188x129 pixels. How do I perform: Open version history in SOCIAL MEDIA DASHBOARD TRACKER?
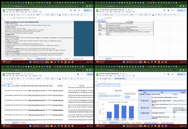click(164, 10)
